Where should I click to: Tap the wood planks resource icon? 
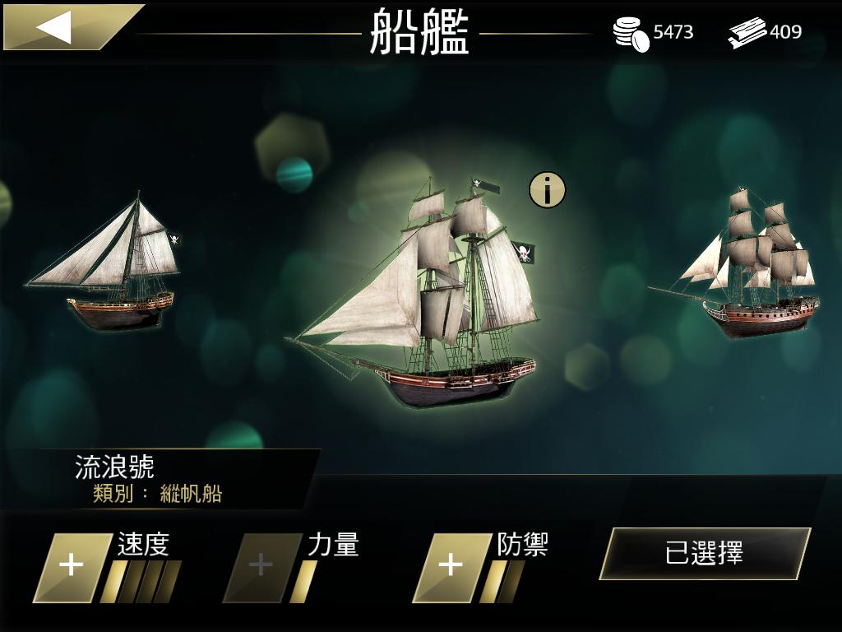coord(747,33)
